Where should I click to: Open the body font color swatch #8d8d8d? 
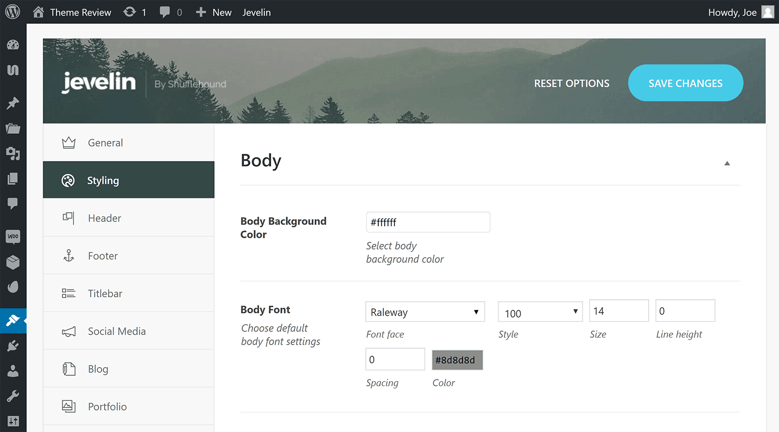tap(457, 360)
